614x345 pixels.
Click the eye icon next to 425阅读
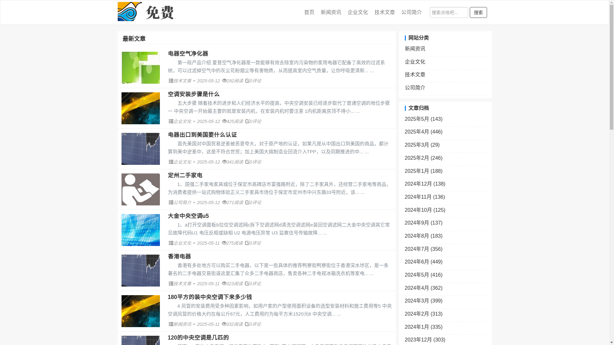click(x=224, y=121)
